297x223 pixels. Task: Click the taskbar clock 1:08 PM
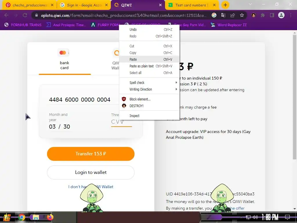click(270, 217)
